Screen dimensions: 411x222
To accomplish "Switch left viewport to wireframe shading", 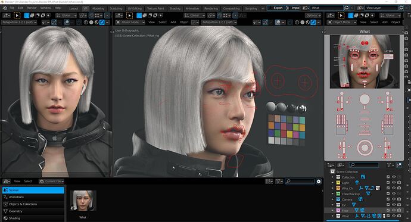I will [x=86, y=22].
